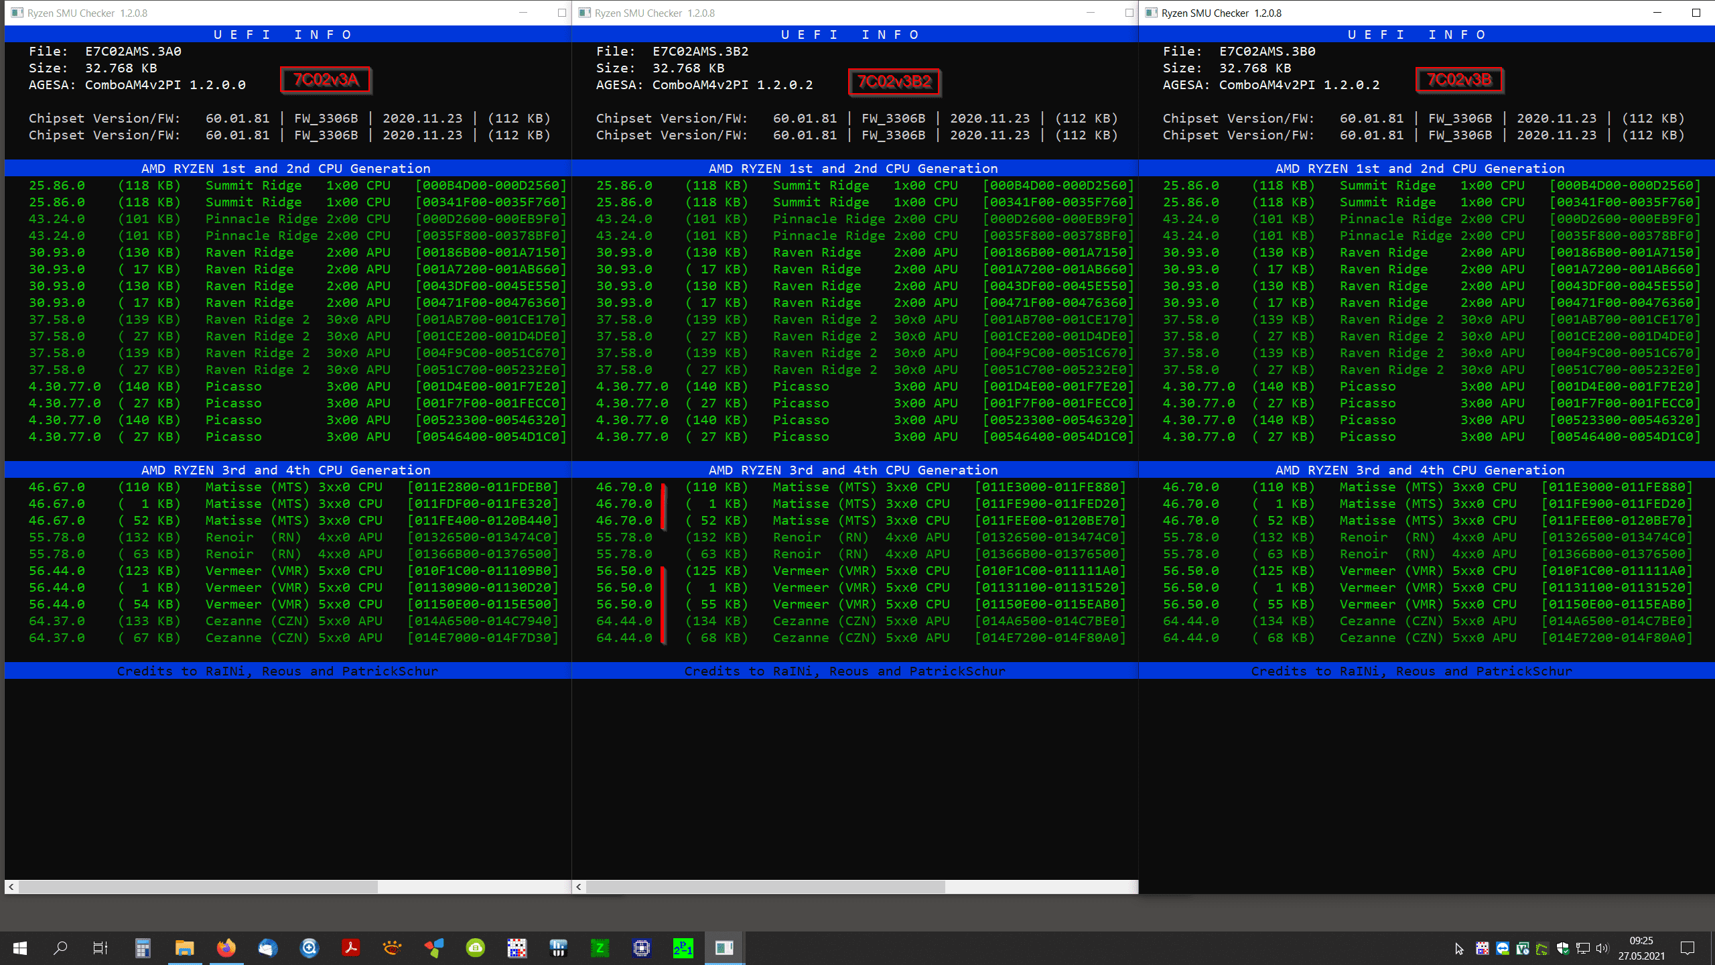Open the red-blue grid taskbar app
1715x965 pixels.
click(x=517, y=948)
